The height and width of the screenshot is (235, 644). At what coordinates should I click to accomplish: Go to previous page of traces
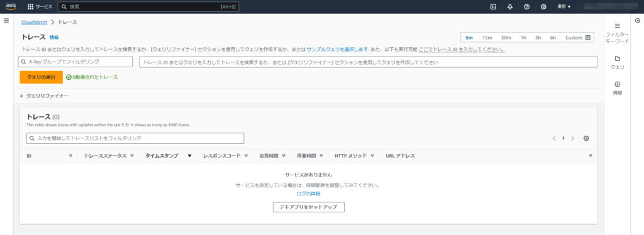[x=554, y=138]
